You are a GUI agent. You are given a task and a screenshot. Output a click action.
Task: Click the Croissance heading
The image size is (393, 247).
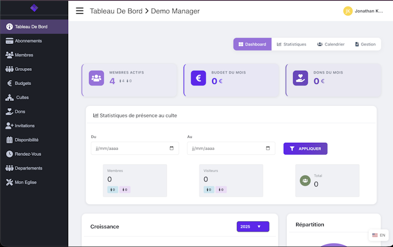105,227
